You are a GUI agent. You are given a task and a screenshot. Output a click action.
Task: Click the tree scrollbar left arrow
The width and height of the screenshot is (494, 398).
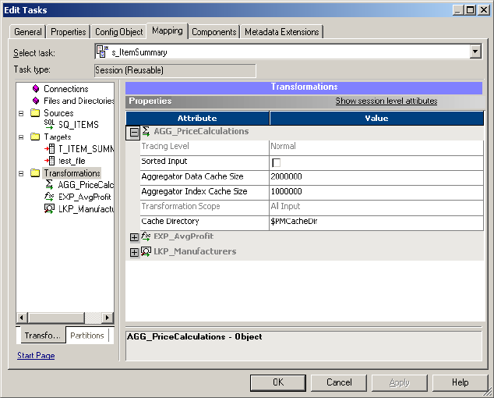pyautogui.click(x=21, y=318)
